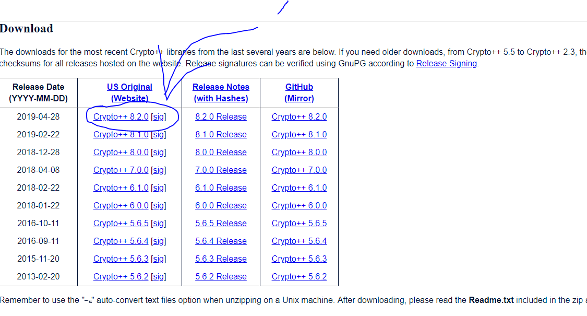Click the Release Date (YYYY-MM-DD) column header
Image resolution: width=587 pixels, height=316 pixels.
point(38,92)
